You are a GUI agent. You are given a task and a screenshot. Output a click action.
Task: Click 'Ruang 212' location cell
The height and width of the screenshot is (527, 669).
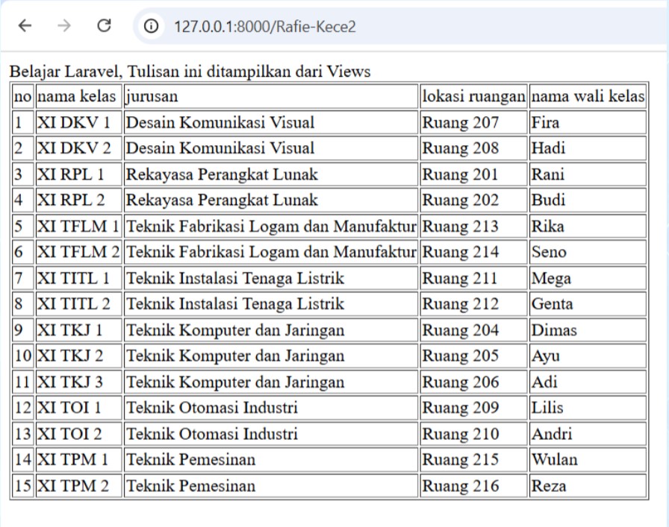pos(473,304)
